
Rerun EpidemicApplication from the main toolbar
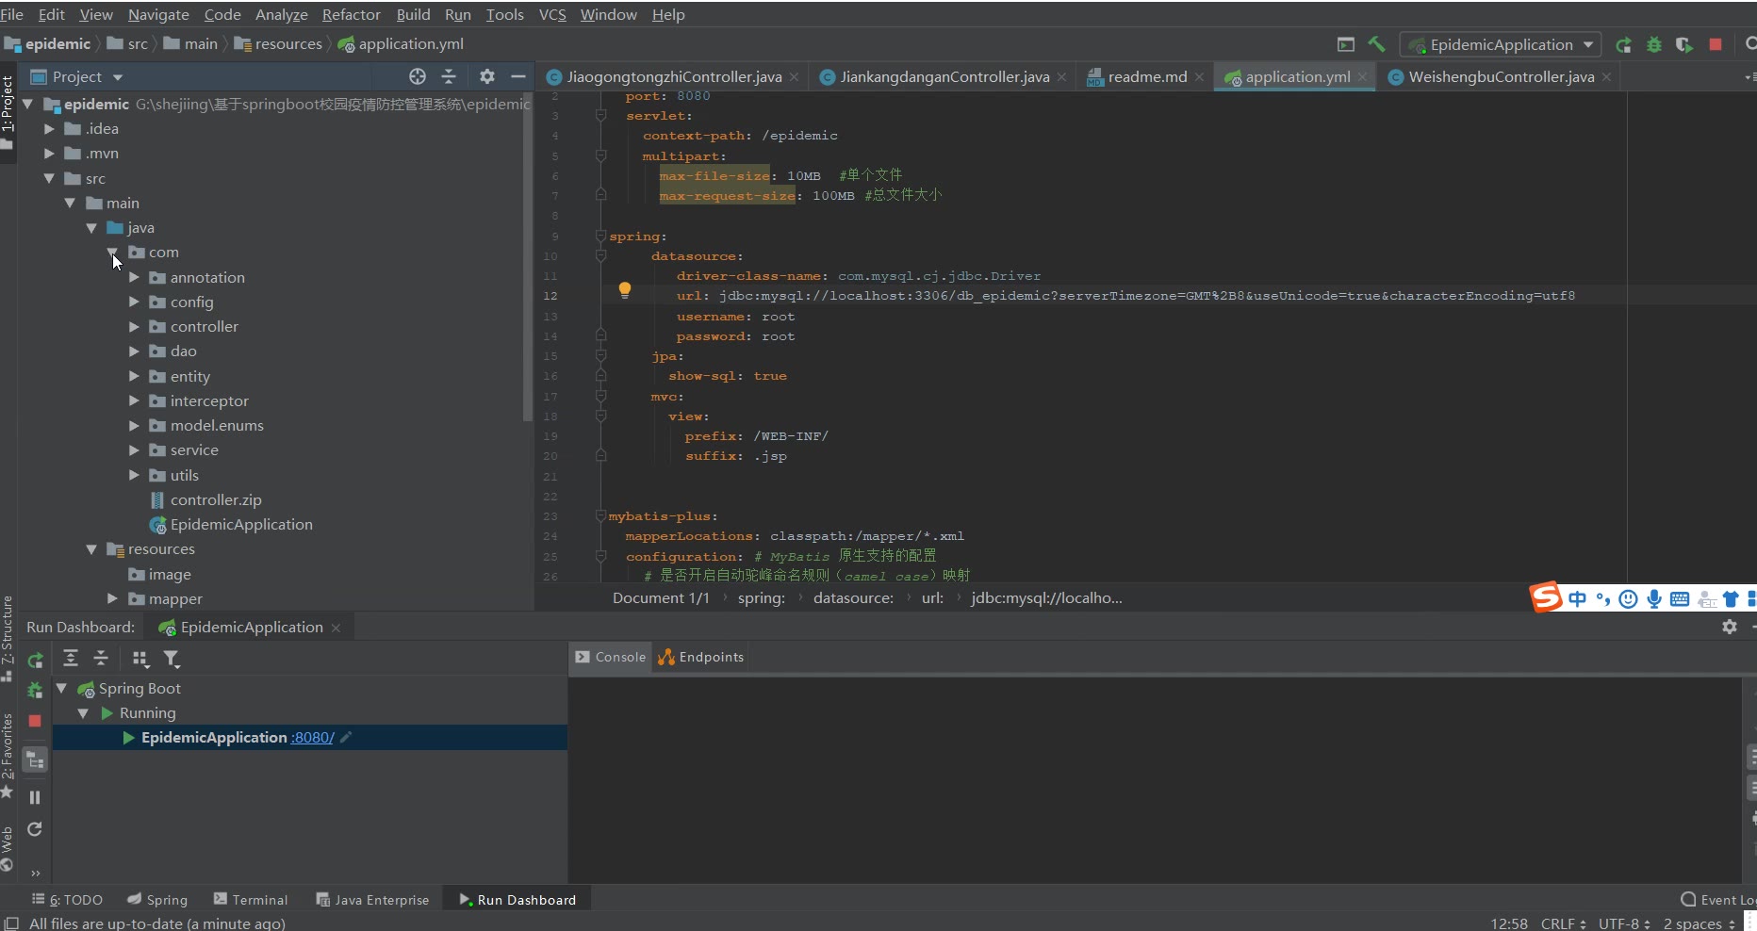pyautogui.click(x=1623, y=45)
